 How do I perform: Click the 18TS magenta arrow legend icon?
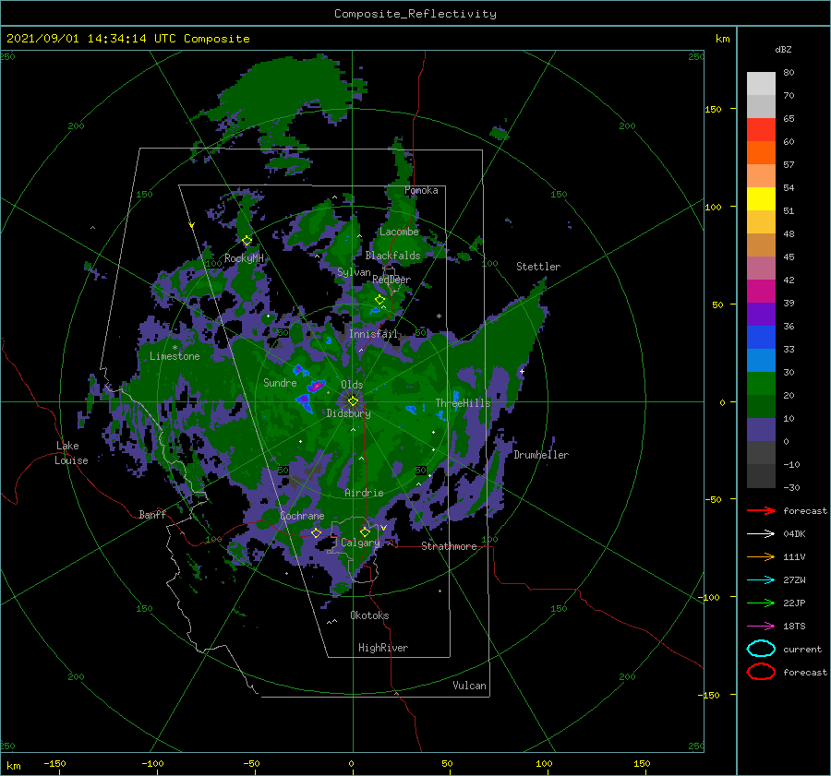tap(761, 627)
